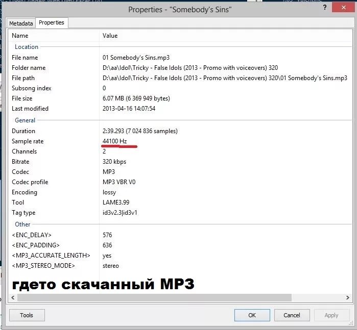Click the value '576'

point(107,235)
